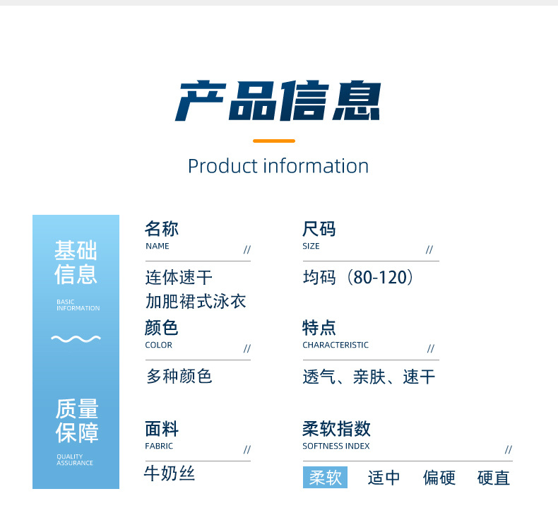Select the 适中 softness option
This screenshot has width=558, height=513.
pyautogui.click(x=384, y=478)
